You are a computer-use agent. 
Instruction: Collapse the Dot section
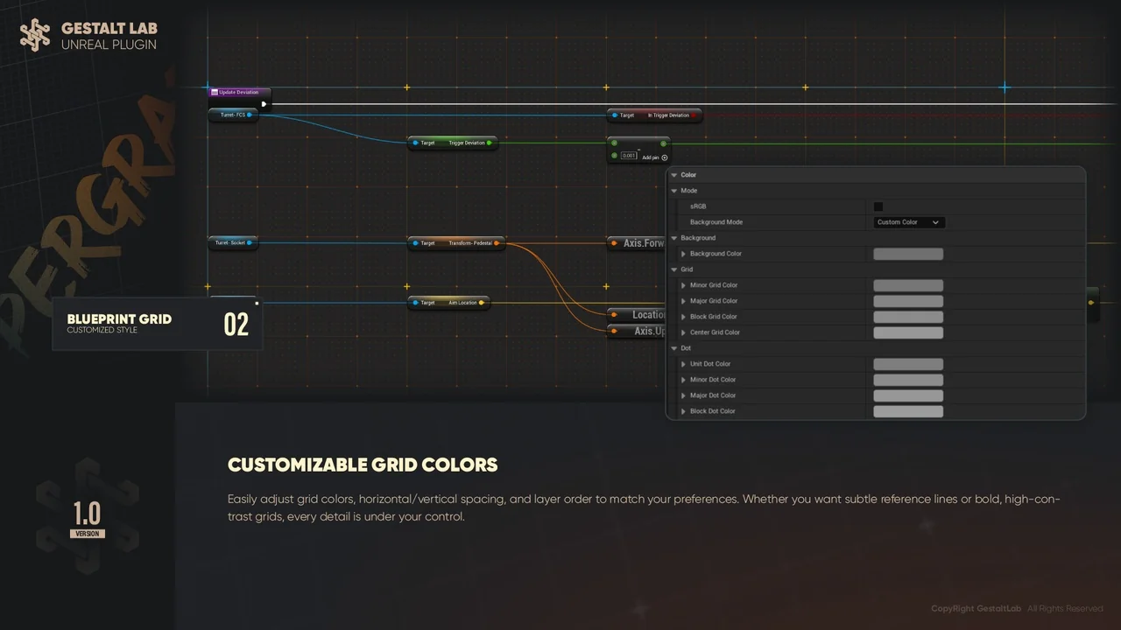coord(673,347)
